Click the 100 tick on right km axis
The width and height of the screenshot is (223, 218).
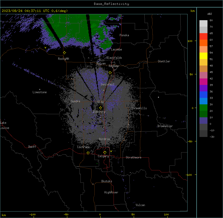click(190, 41)
